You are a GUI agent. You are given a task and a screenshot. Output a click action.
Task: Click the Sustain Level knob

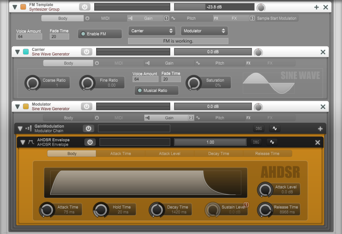click(x=213, y=210)
